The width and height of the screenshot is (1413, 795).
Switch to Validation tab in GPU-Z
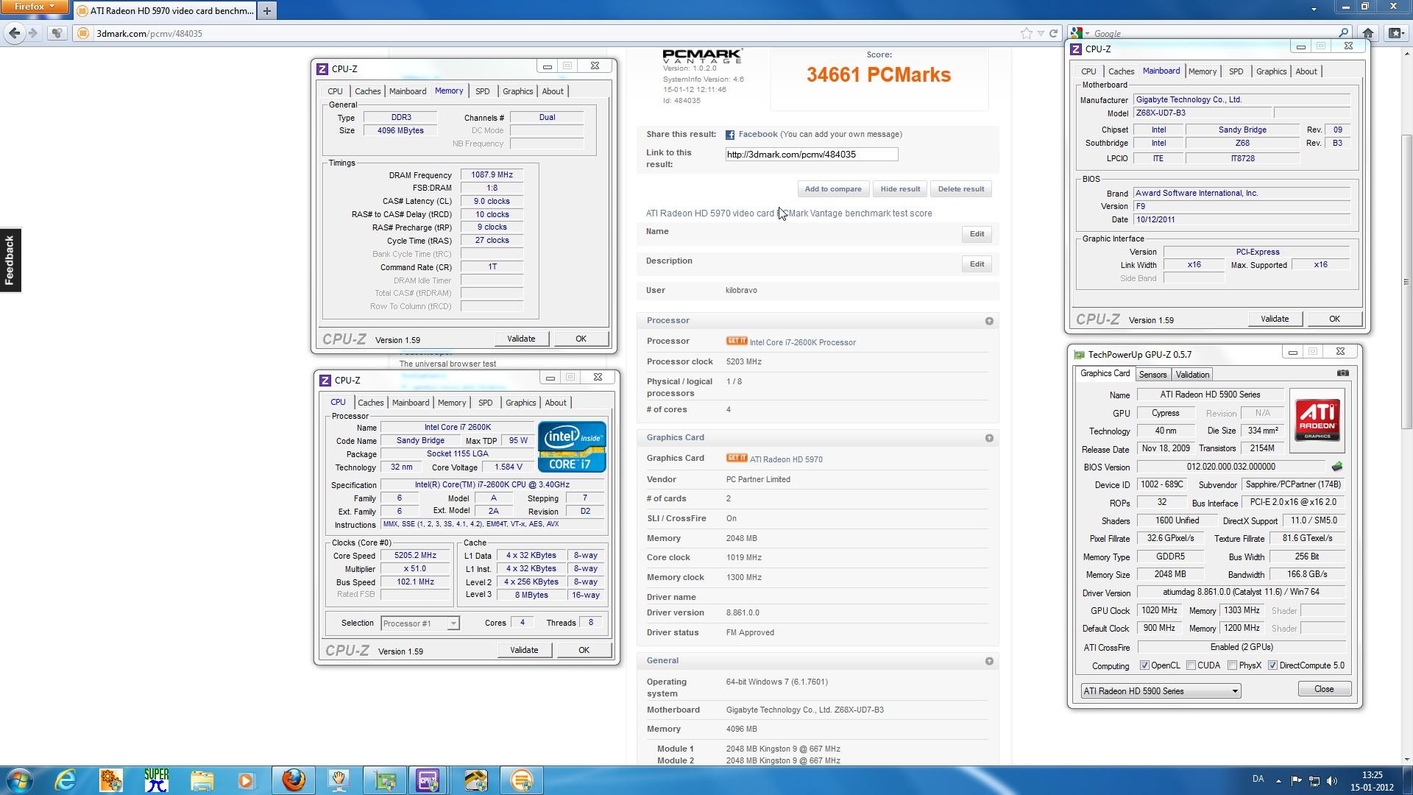point(1192,375)
